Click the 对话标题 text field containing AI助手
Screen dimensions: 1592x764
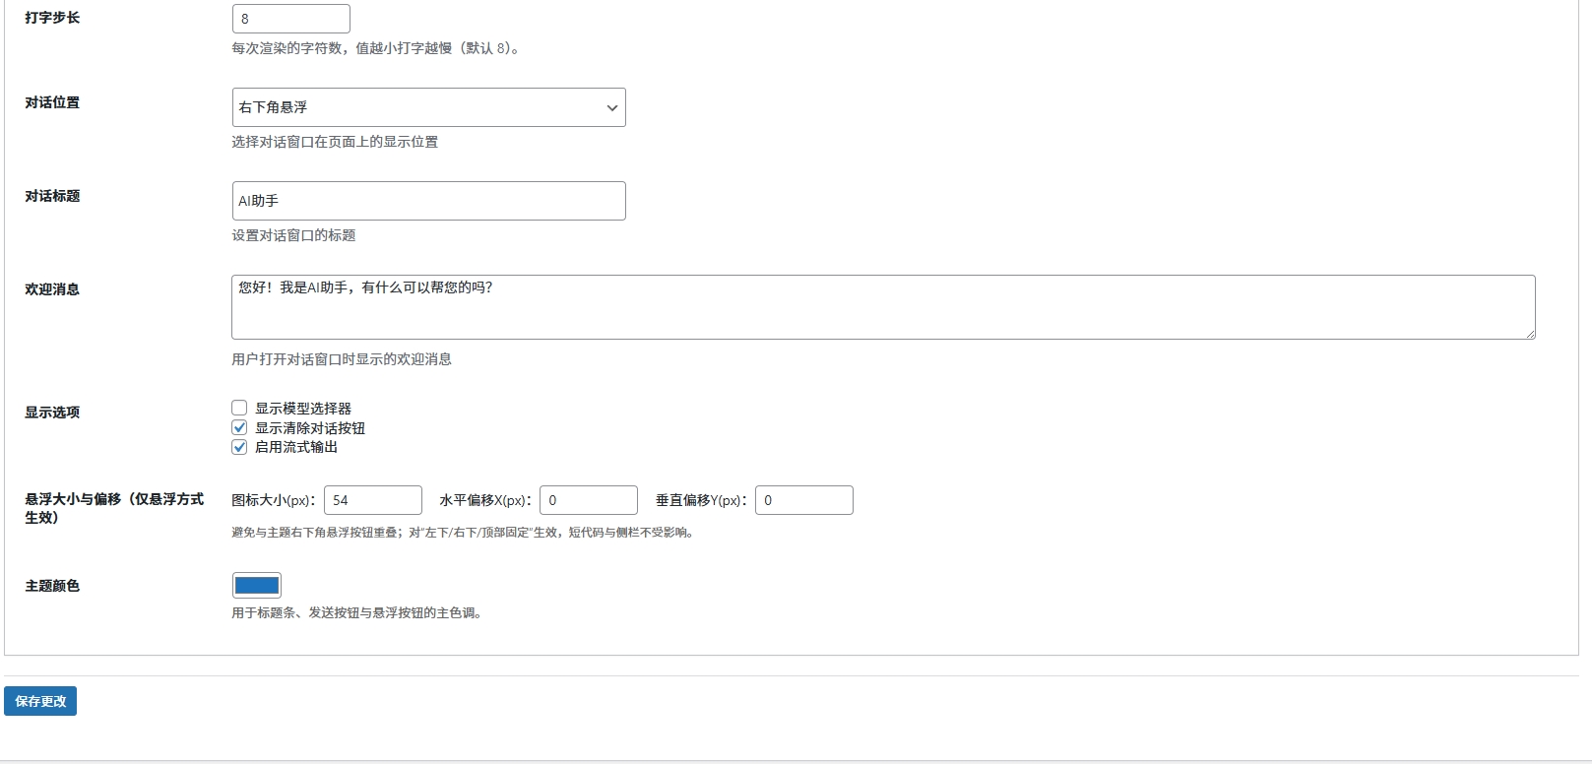pos(428,201)
